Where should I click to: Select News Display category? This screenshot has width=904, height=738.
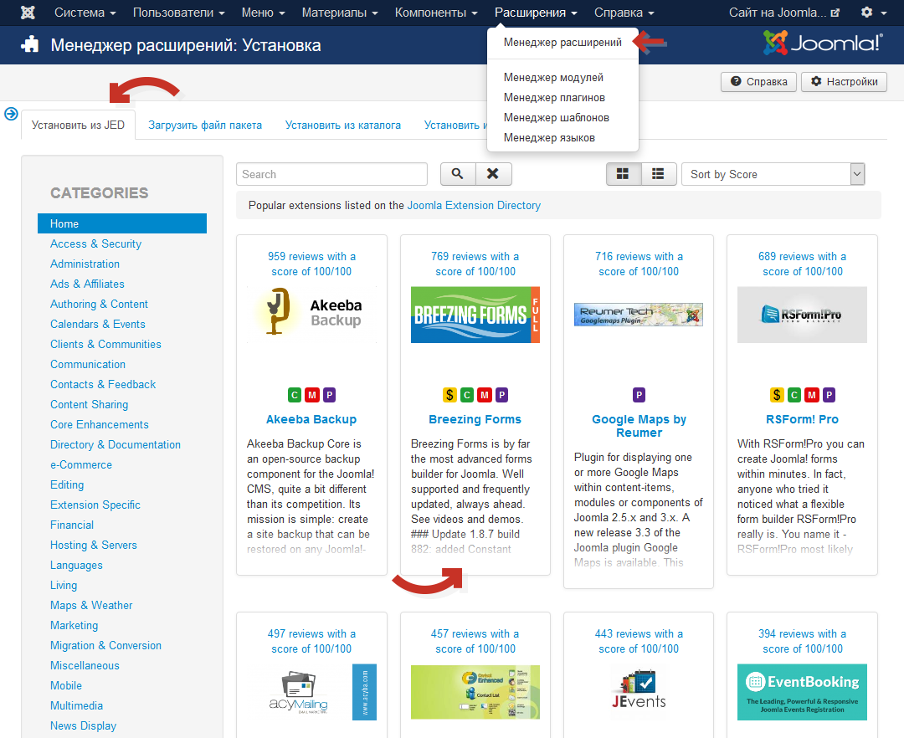pos(83,726)
